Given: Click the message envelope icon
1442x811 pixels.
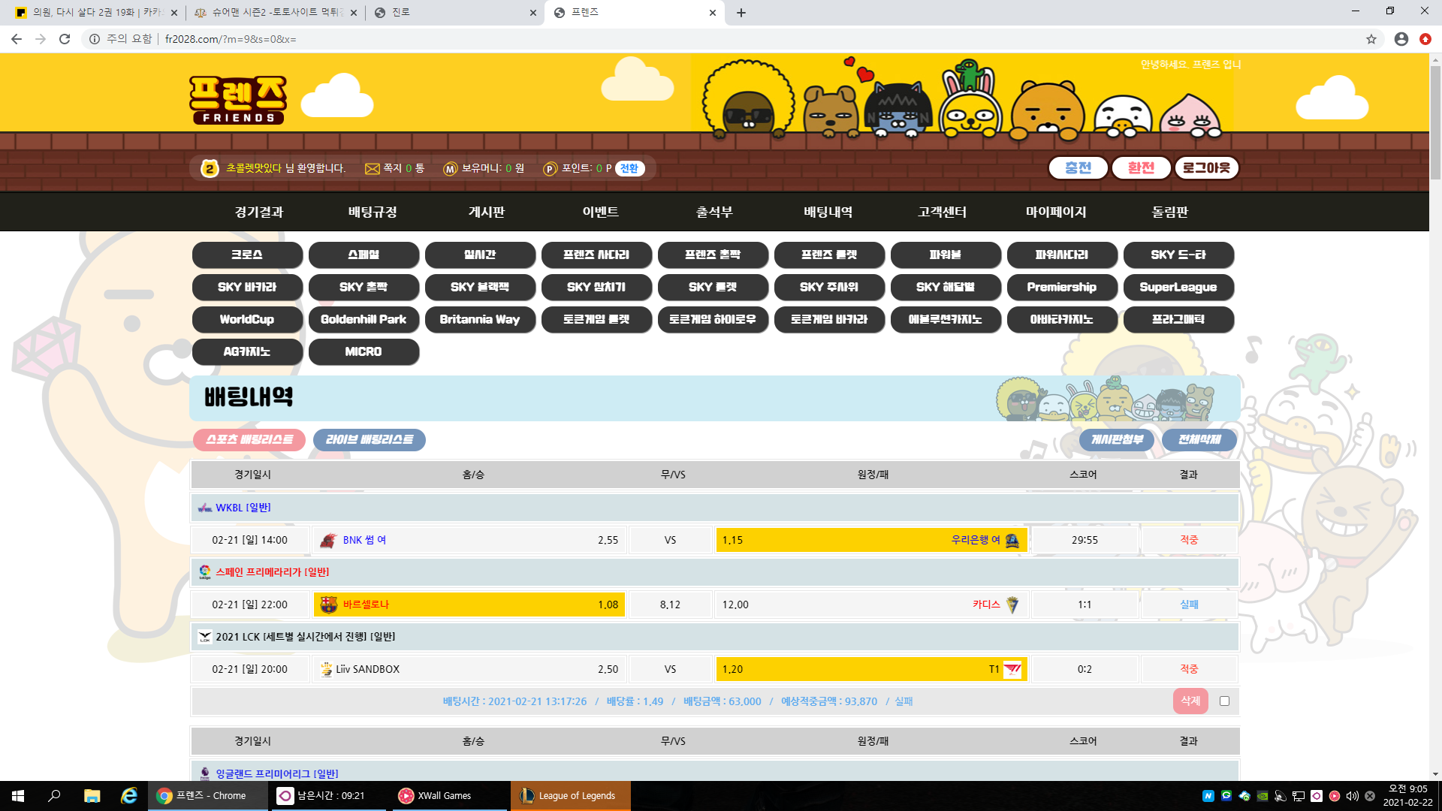Looking at the screenshot, I should coord(372,169).
